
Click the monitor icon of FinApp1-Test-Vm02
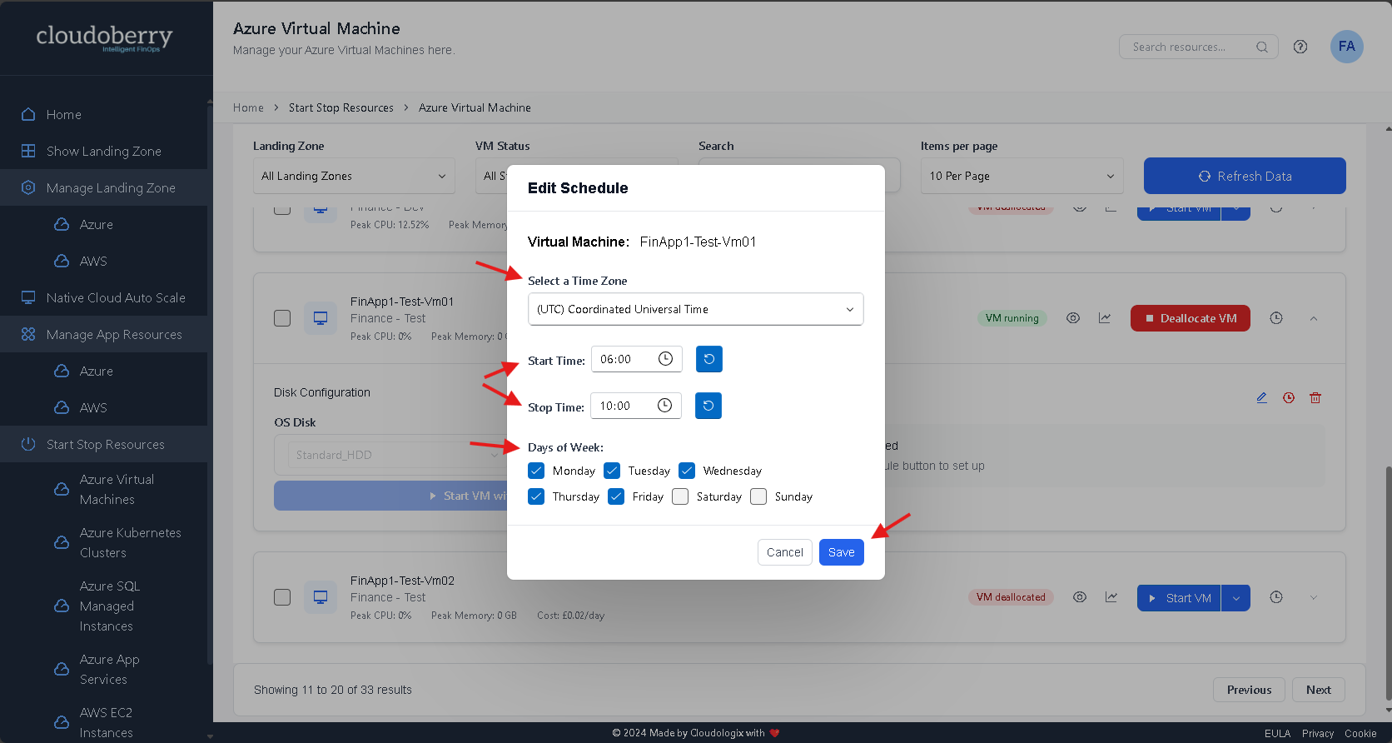(321, 597)
